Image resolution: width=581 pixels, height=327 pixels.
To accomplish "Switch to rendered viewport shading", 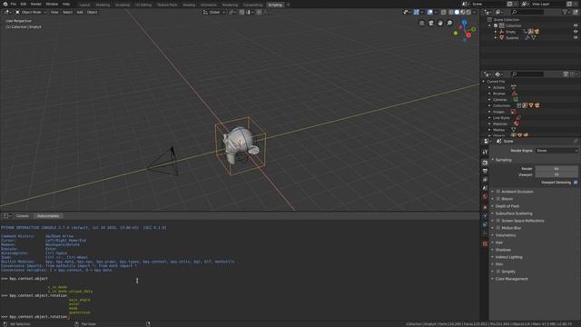I will [468, 12].
